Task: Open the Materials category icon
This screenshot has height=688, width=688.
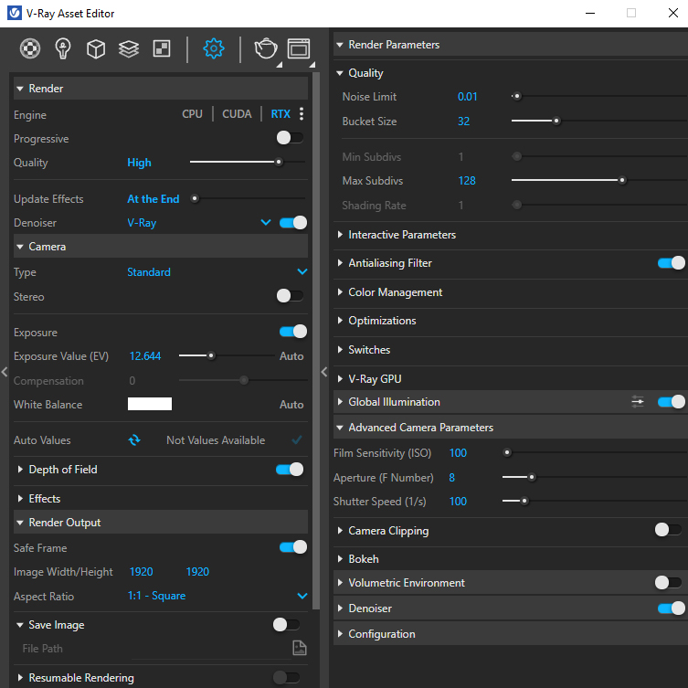Action: tap(29, 48)
